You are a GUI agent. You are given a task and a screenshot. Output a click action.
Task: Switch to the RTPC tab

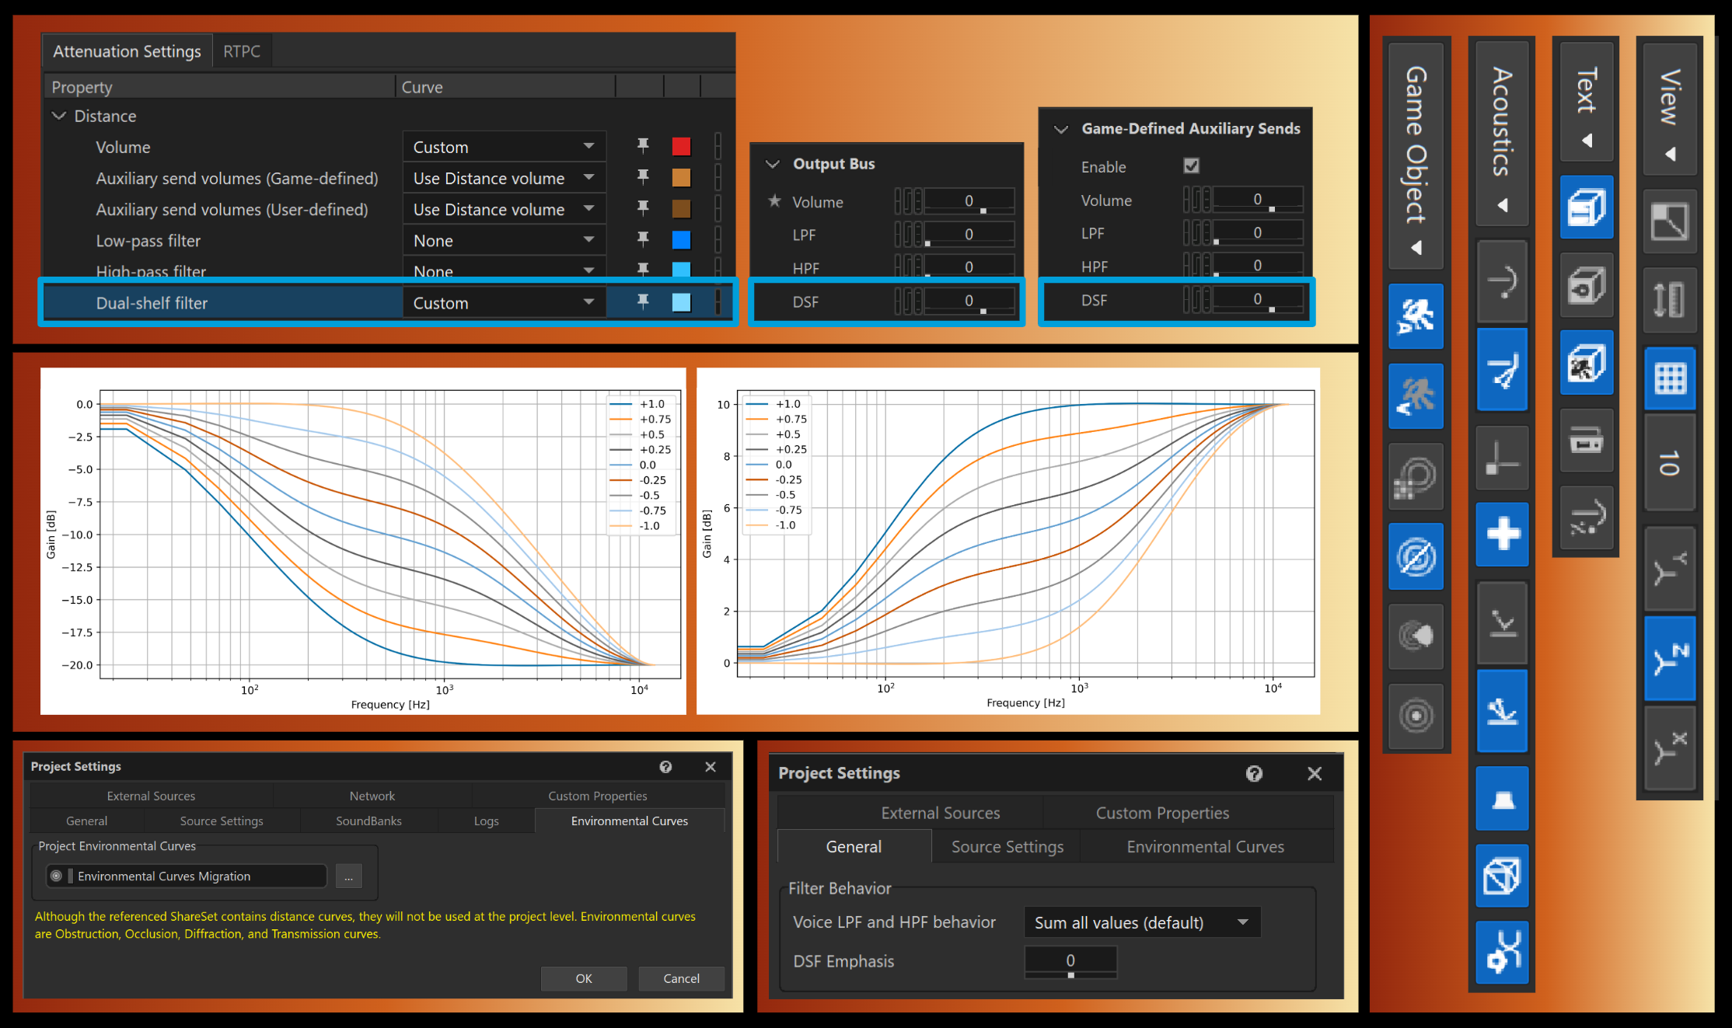click(x=241, y=51)
